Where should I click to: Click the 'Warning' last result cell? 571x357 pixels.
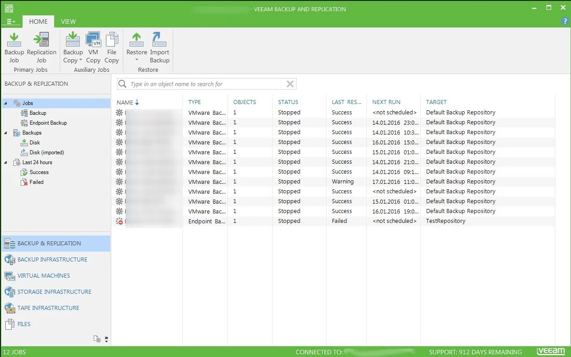point(343,182)
